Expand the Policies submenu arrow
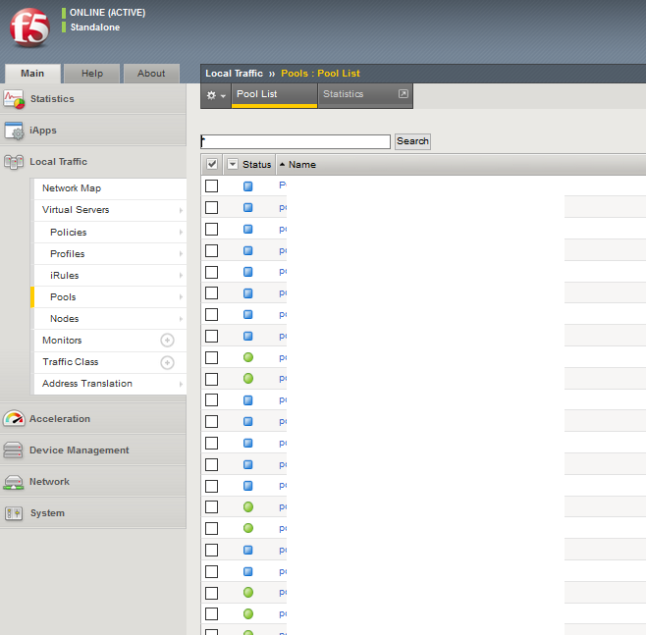The height and width of the screenshot is (635, 646). pyautogui.click(x=181, y=233)
